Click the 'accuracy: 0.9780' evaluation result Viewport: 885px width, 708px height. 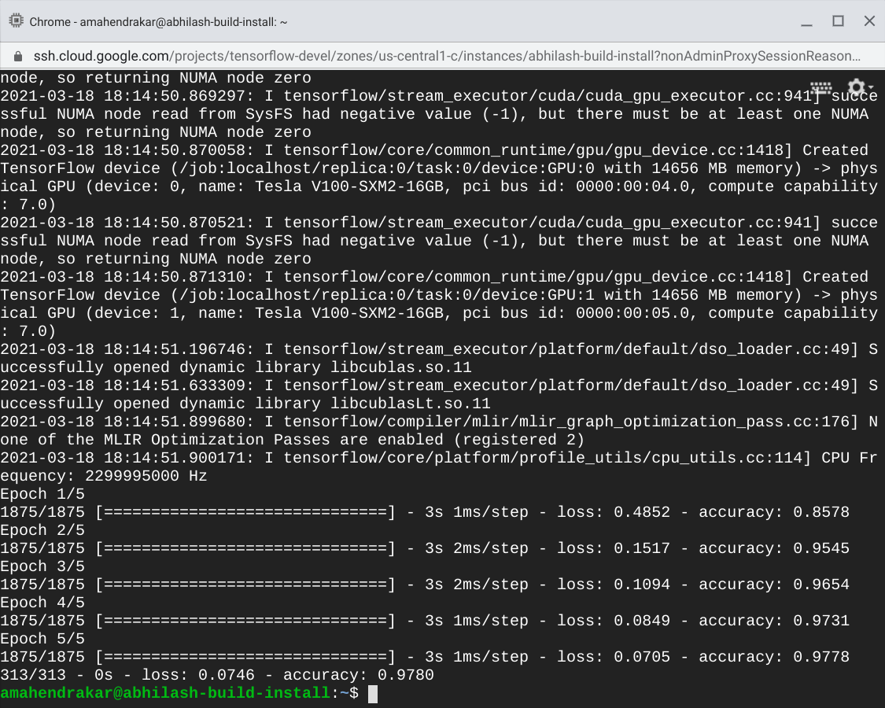[x=359, y=675]
